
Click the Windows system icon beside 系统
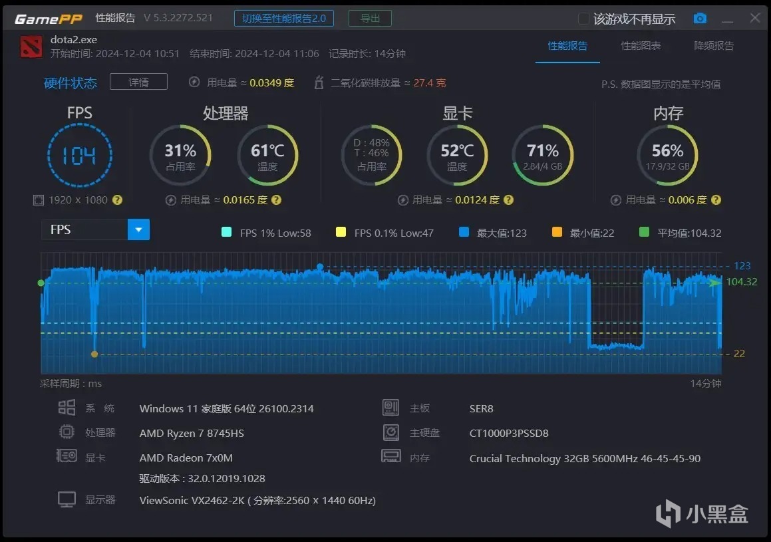pyautogui.click(x=67, y=408)
